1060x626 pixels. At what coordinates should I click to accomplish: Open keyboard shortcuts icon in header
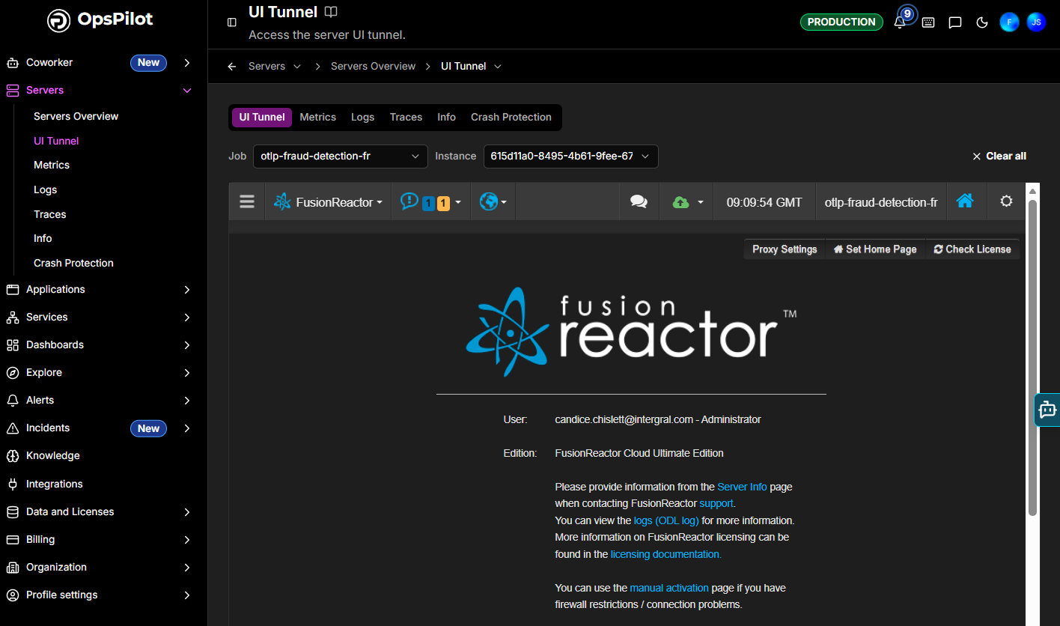[928, 22]
